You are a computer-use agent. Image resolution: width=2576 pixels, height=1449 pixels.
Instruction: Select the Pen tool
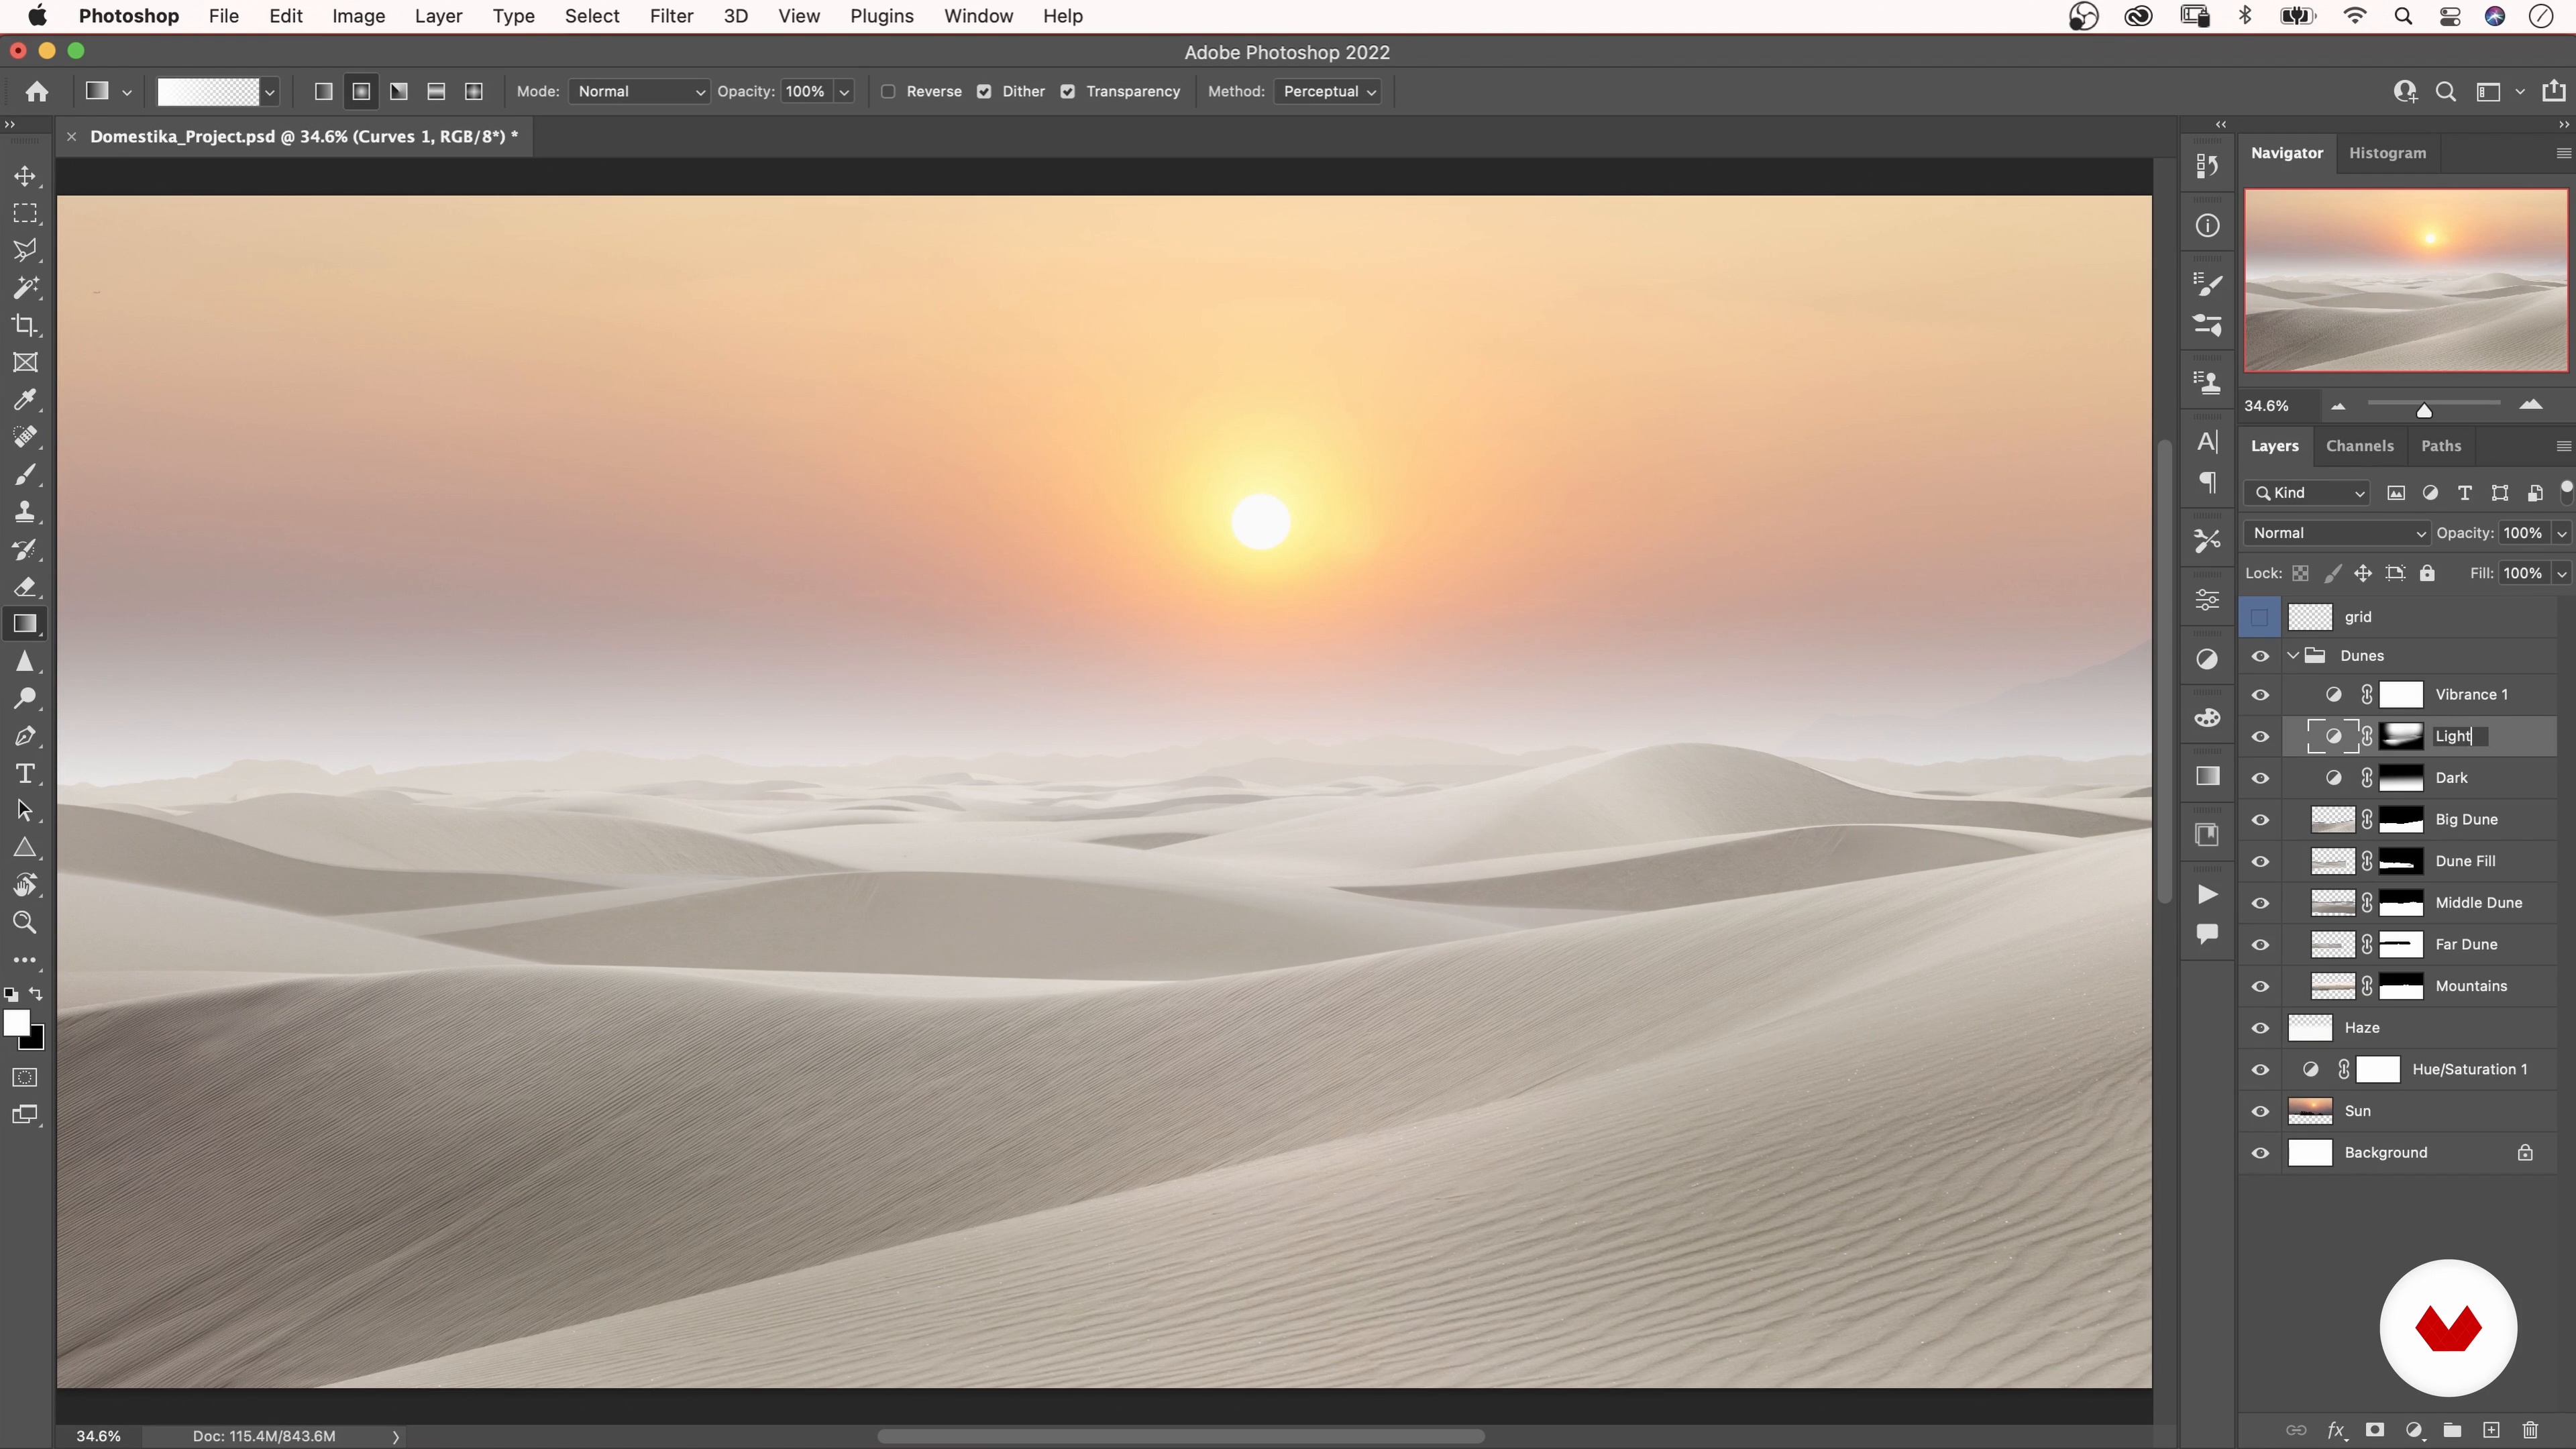25,737
